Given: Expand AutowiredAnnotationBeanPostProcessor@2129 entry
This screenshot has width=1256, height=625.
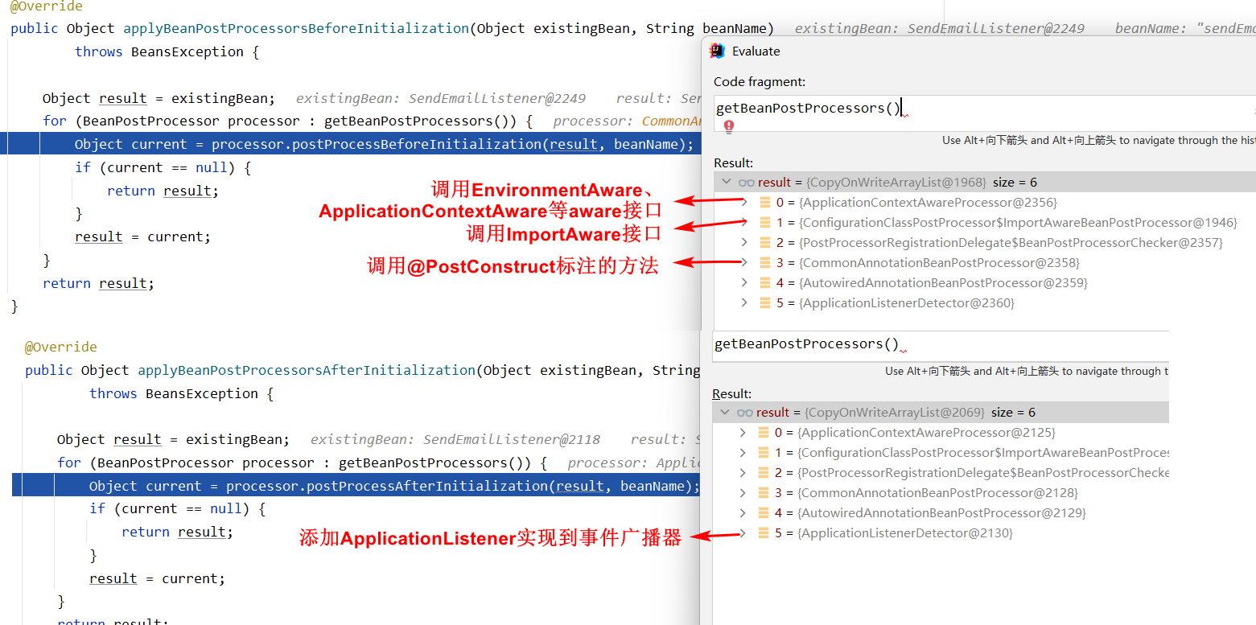Looking at the screenshot, I should point(743,513).
